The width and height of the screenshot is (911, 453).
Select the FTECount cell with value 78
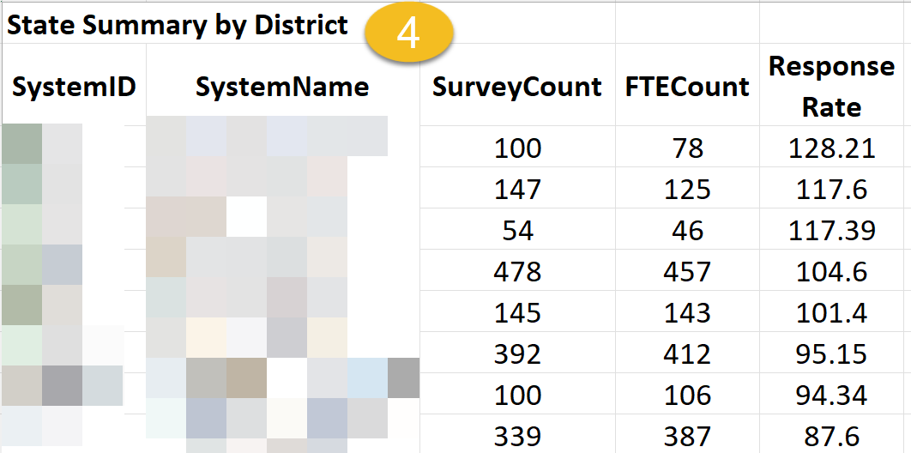pyautogui.click(x=687, y=148)
